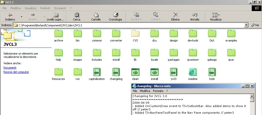Click Notepad scrollbar up arrow
262x115 pixels.
(252, 96)
